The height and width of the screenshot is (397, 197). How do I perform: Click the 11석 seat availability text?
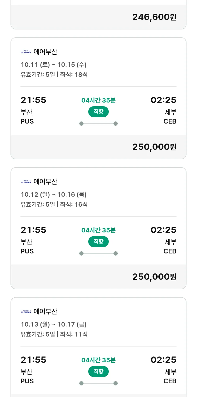(x=81, y=334)
